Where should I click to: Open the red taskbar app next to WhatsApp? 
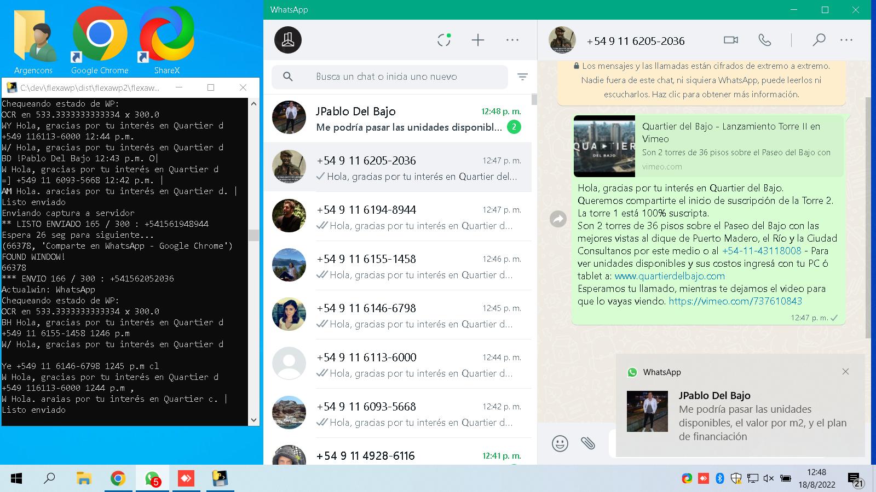coord(186,479)
